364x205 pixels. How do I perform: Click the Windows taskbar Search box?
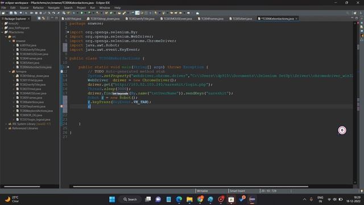point(130,199)
